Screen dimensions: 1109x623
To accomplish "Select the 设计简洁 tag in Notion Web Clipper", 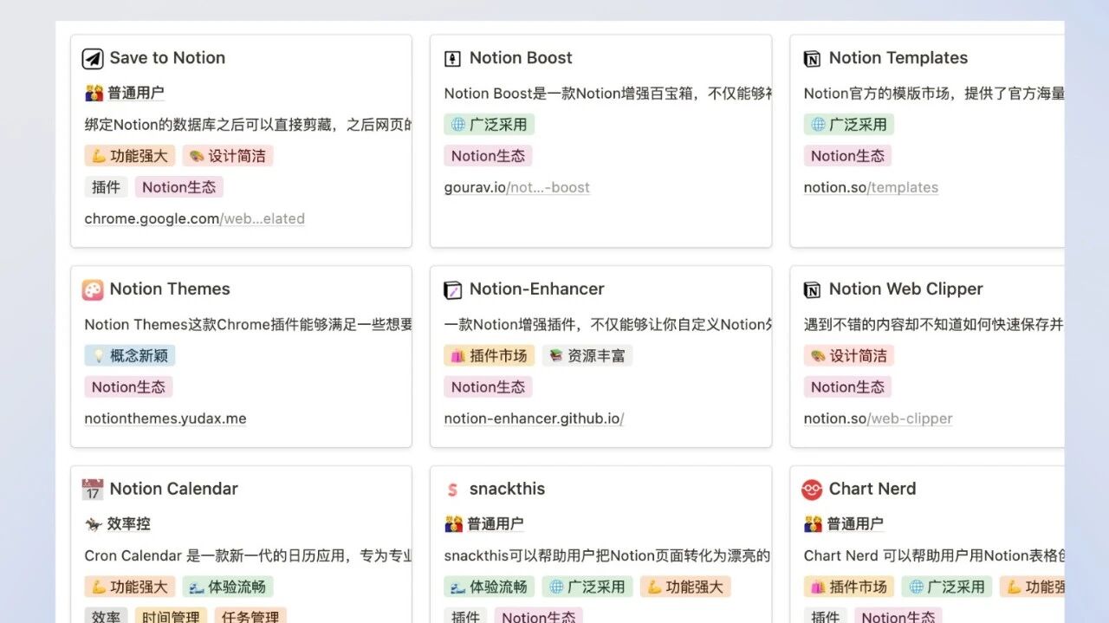I will 849,355.
